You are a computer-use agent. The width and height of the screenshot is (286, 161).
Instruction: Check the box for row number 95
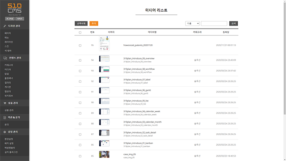(x=80, y=46)
